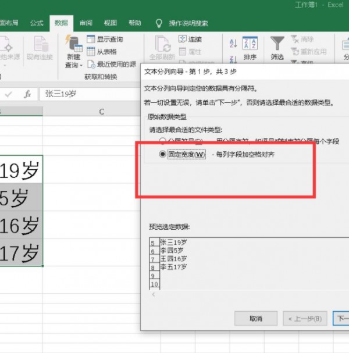Click the cell containing 5岁
The image size is (349, 353).
[21, 197]
